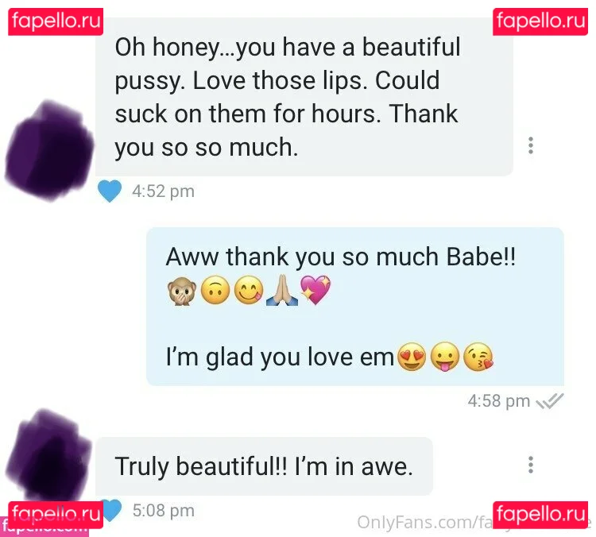Select the "Aww thank you so much Babe!!" bubble
Viewport: 596px width, 537px height.
(x=355, y=307)
